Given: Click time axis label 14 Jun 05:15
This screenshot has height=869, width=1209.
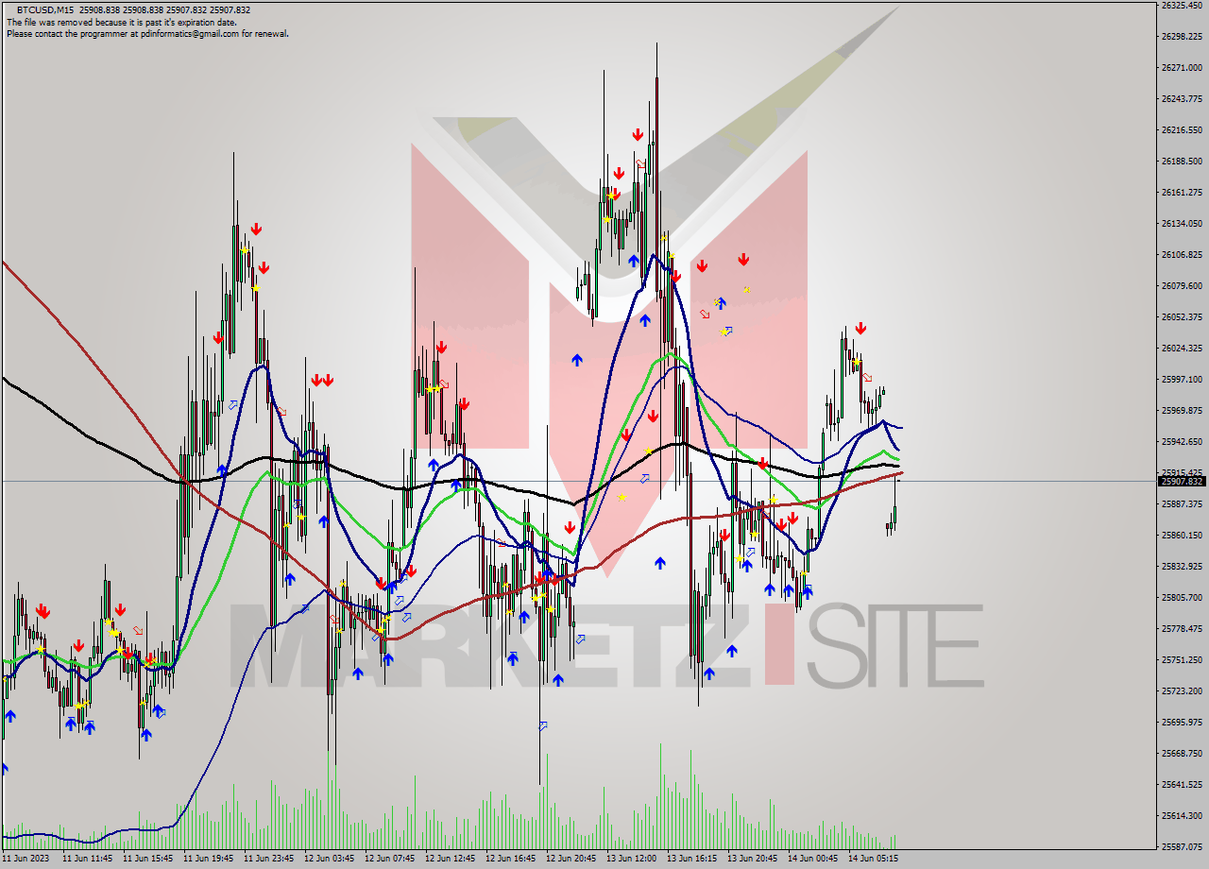Looking at the screenshot, I should (x=874, y=860).
